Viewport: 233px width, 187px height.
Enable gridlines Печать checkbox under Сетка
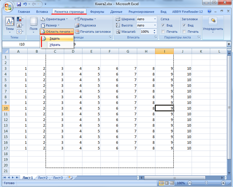[163, 32]
